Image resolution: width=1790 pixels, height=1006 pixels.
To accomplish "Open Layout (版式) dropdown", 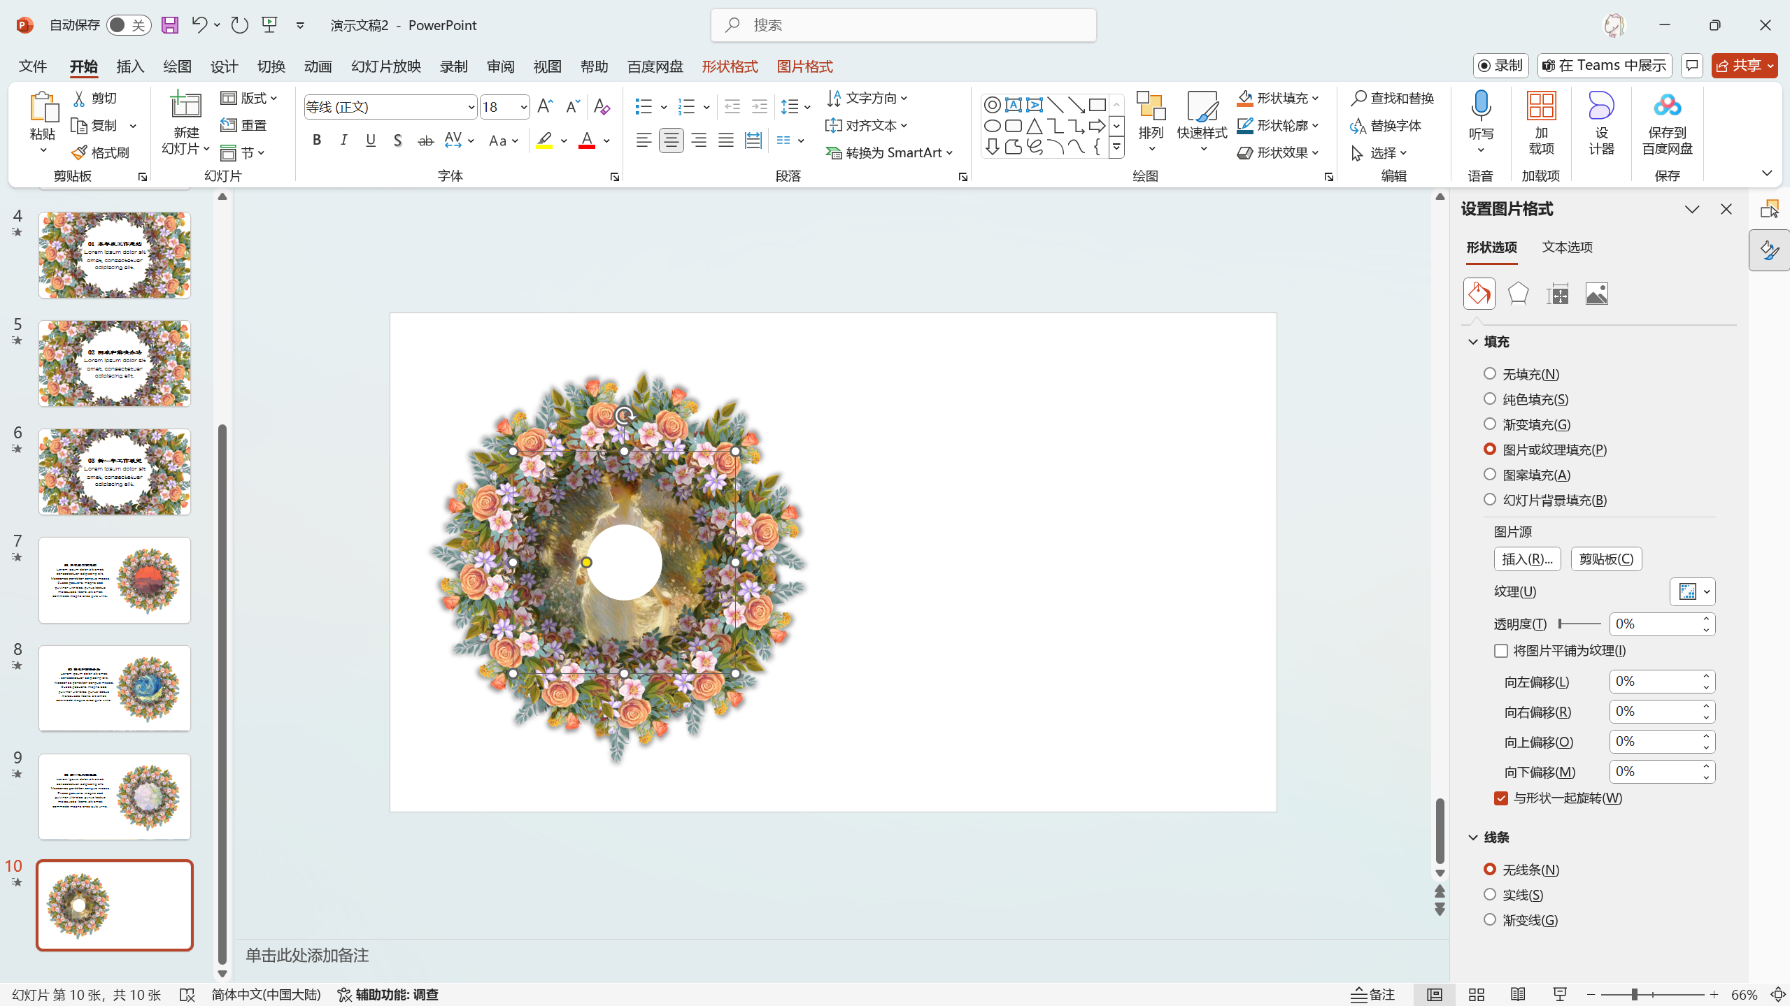I will pos(249,98).
